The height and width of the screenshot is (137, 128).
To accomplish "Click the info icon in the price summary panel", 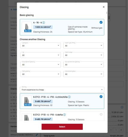I will (122, 107).
